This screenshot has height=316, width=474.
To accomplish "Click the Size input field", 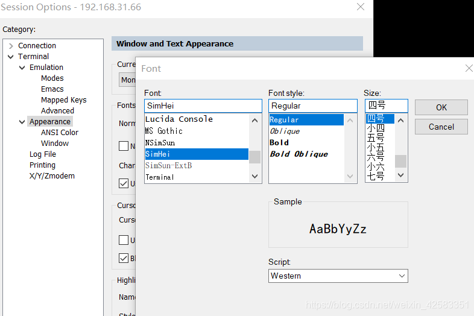I will coord(387,106).
